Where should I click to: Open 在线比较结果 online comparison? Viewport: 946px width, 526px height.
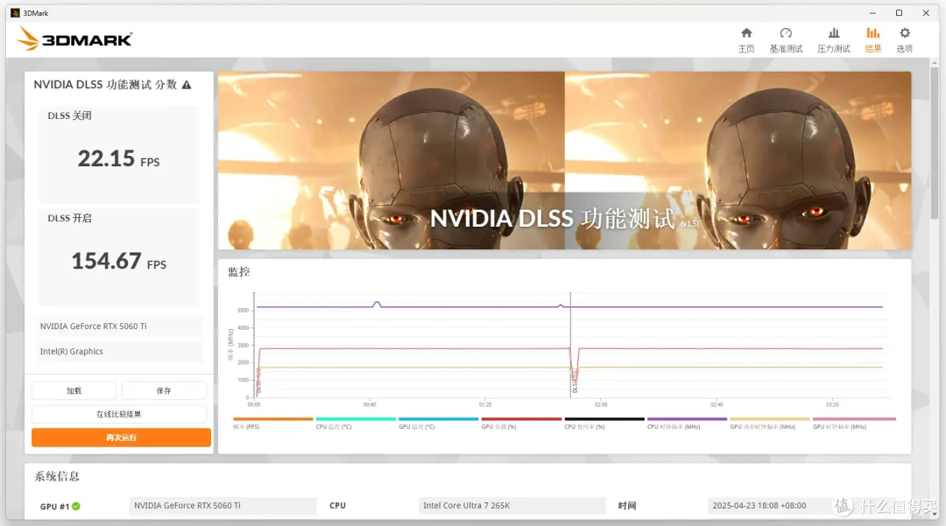tap(119, 414)
